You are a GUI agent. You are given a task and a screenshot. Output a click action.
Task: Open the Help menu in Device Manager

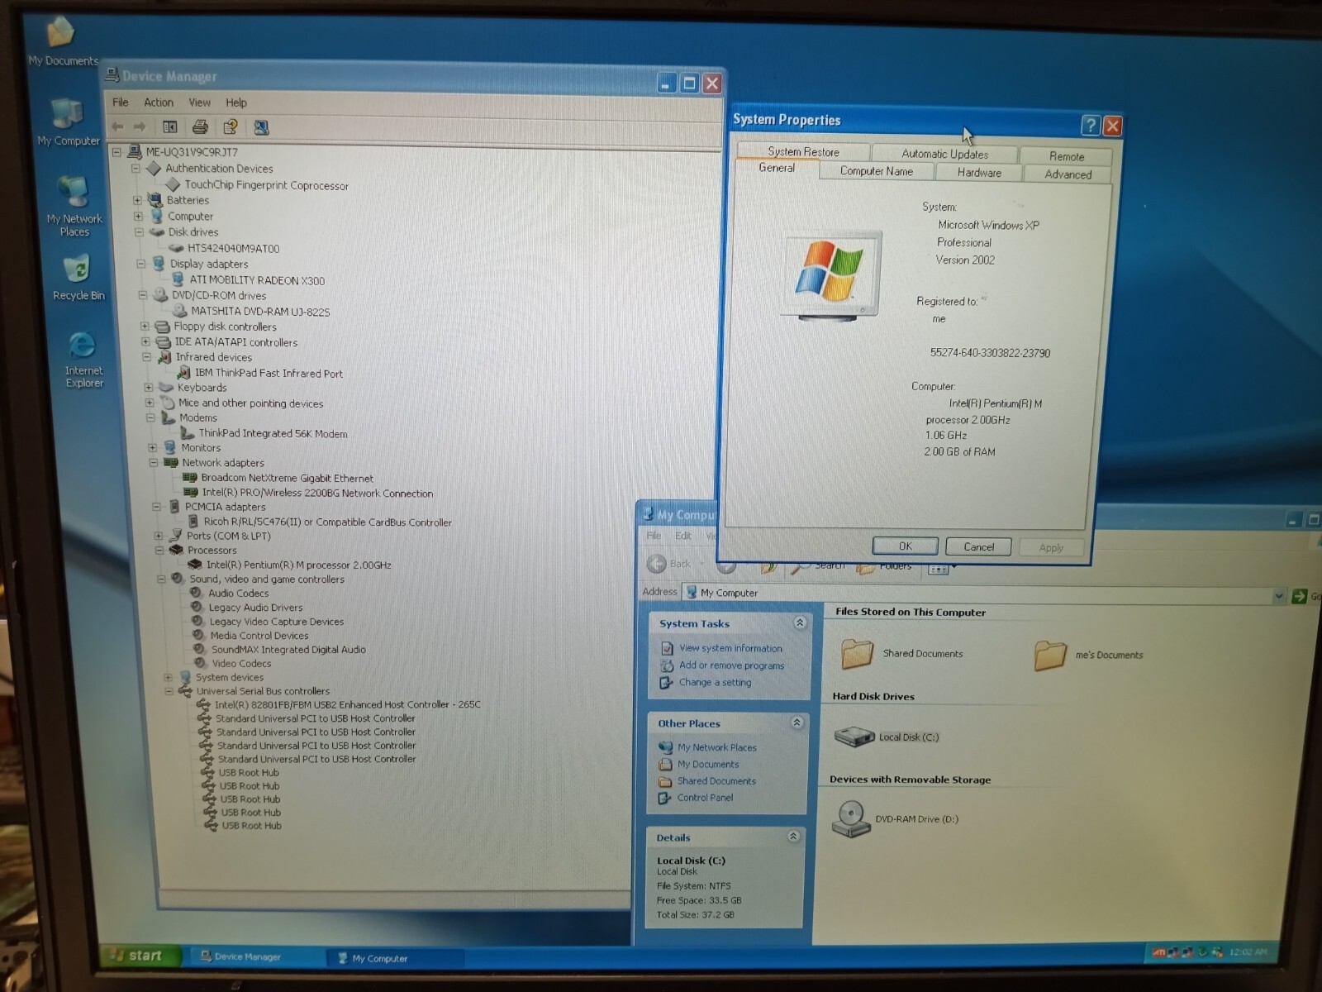pyautogui.click(x=236, y=103)
